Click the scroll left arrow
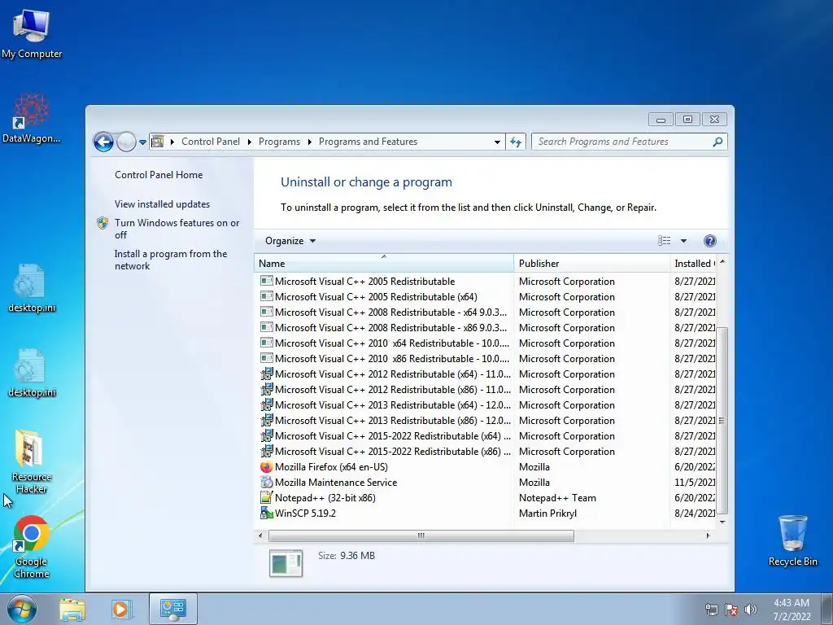This screenshot has height=625, width=833. click(x=259, y=535)
